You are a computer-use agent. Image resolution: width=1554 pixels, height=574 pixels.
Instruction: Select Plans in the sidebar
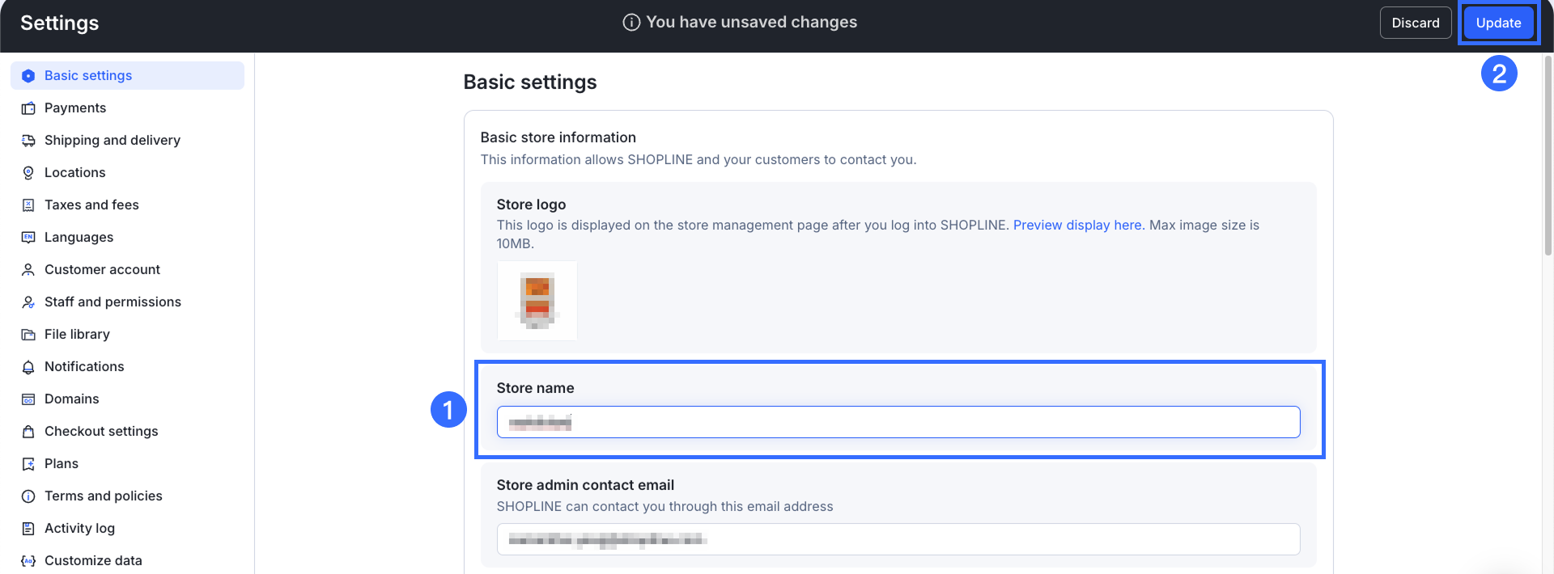tap(62, 464)
